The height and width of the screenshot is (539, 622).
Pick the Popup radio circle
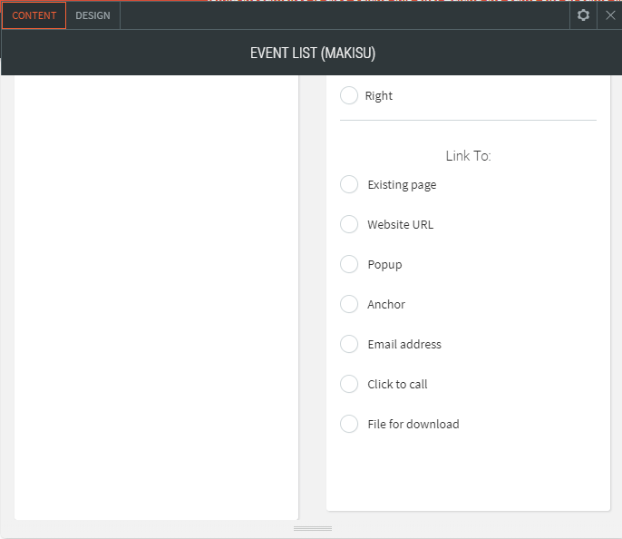(x=349, y=264)
